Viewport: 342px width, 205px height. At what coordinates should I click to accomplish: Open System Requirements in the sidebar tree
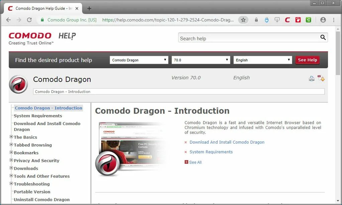pos(38,116)
